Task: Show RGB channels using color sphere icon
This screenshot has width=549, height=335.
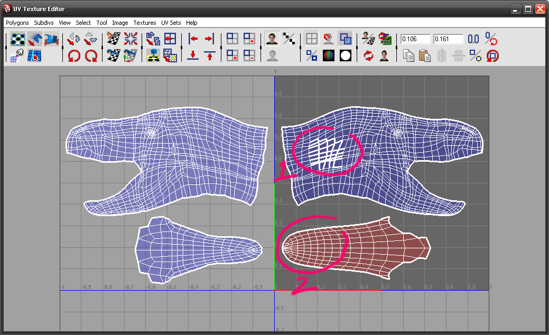Action: 329,55
